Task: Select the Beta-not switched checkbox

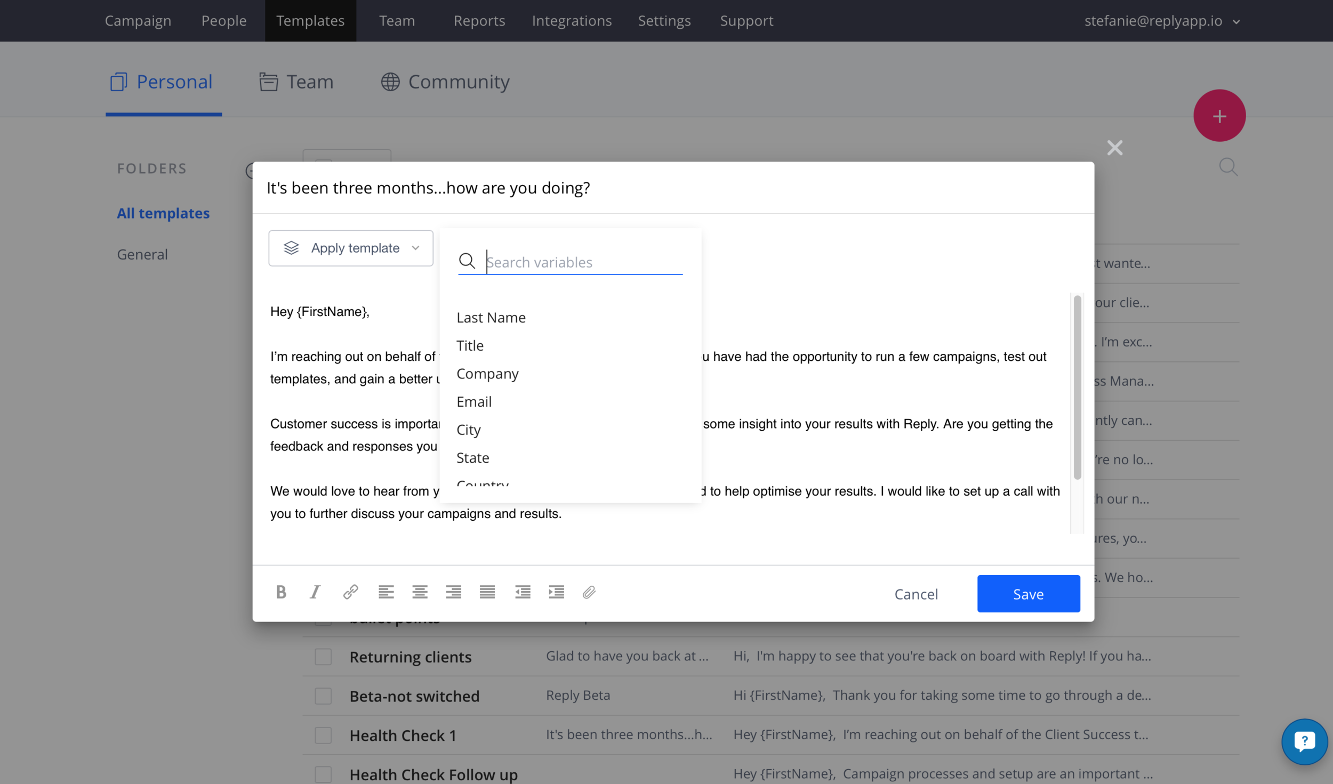Action: tap(323, 696)
